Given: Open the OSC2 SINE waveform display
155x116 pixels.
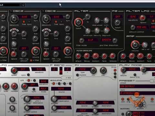Looking at the screenshot, I should pos(25,17).
